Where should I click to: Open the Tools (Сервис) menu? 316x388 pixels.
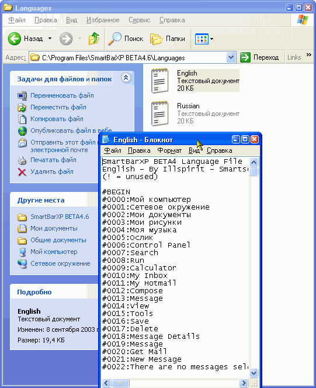pos(140,20)
